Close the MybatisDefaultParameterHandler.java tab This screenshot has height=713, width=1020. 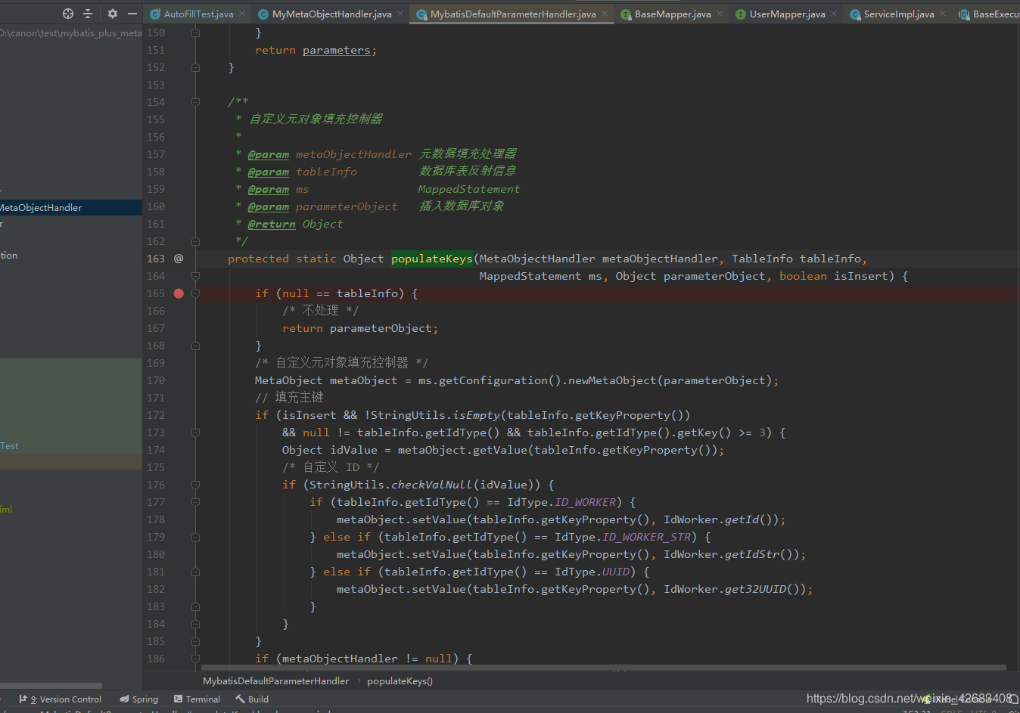pos(605,14)
